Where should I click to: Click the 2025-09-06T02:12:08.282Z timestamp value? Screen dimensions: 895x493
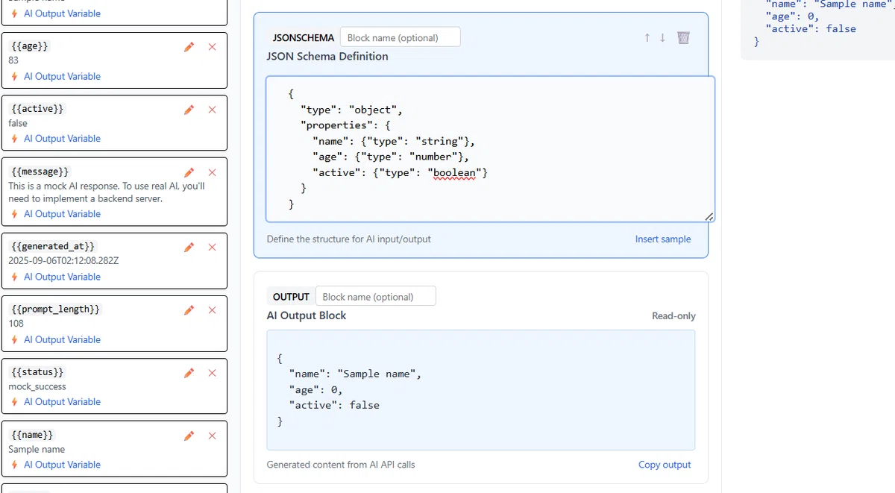(63, 260)
